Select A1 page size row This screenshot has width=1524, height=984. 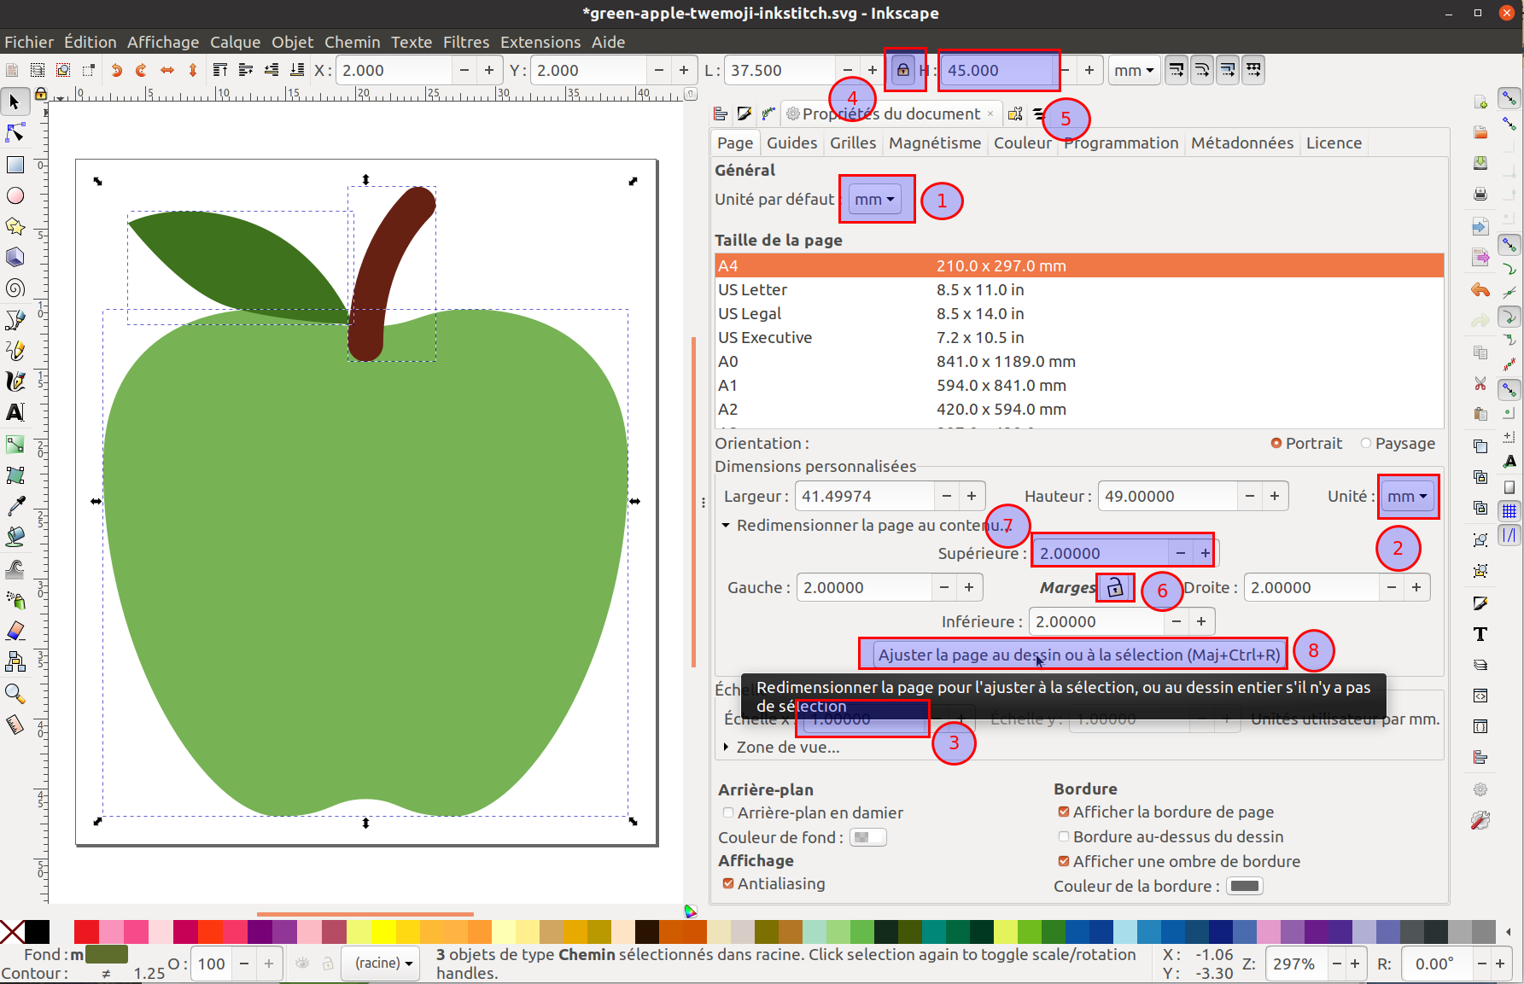pyautogui.click(x=1079, y=385)
